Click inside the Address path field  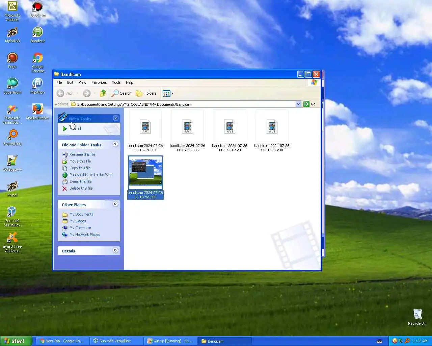tap(183, 104)
